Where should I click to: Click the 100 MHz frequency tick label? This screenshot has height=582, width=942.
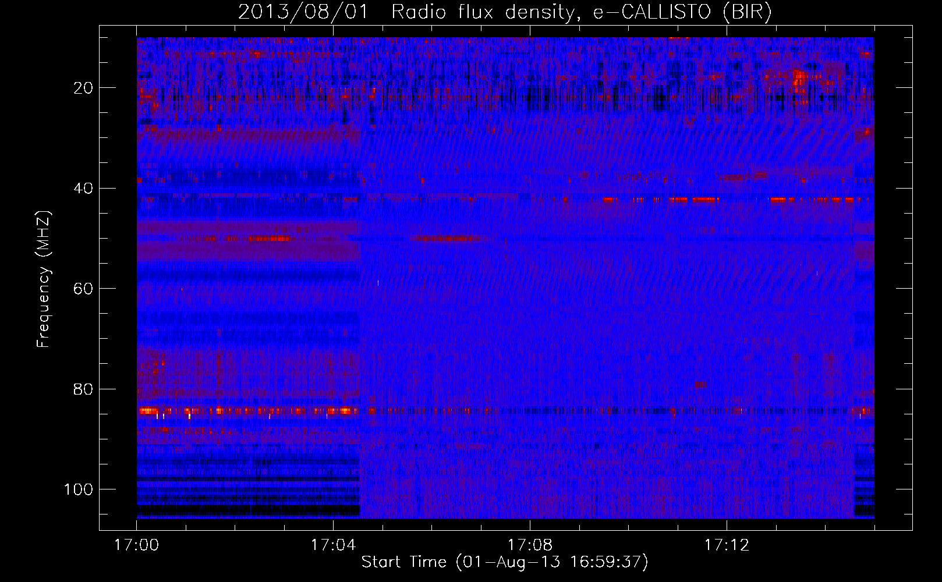78,489
